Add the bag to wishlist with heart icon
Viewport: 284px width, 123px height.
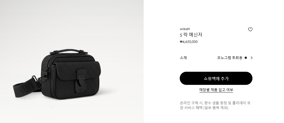[250, 30]
